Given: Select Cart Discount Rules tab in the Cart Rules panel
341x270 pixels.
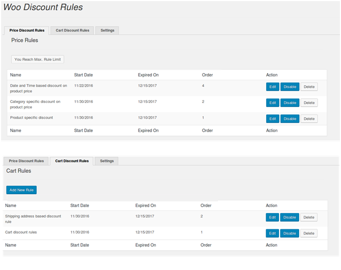Looking at the screenshot, I should [72, 161].
